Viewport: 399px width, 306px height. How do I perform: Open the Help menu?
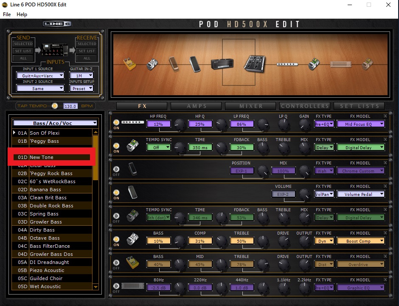pyautogui.click(x=22, y=14)
